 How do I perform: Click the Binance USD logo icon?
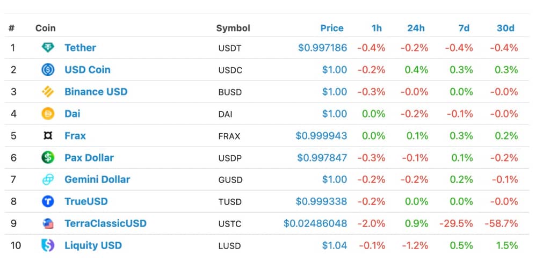(x=48, y=92)
